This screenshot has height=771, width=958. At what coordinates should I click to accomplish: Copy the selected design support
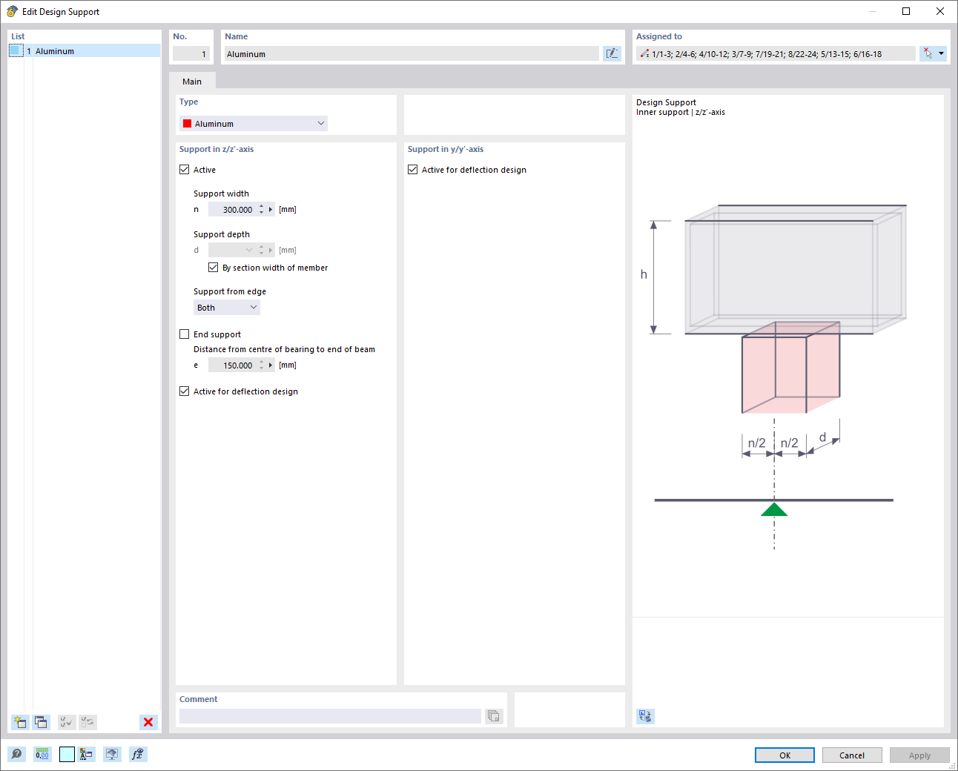(41, 722)
